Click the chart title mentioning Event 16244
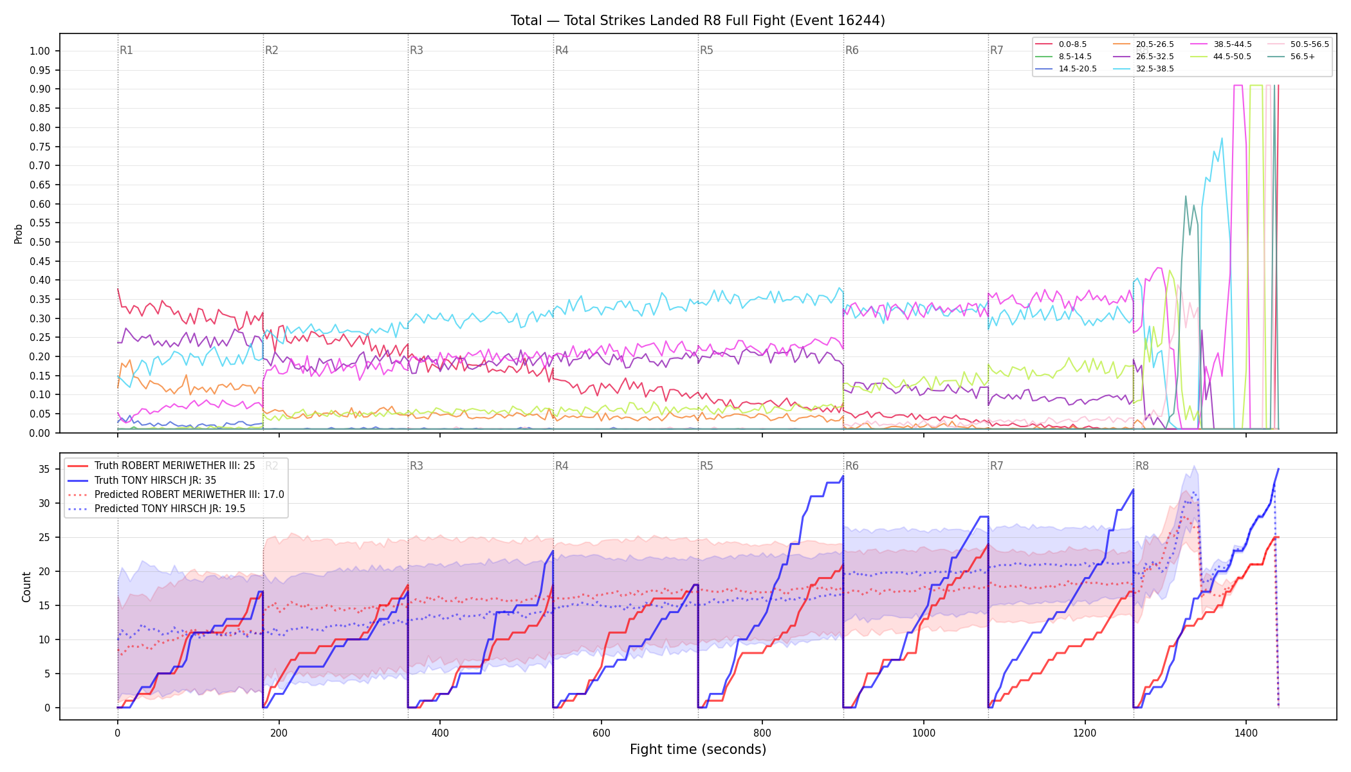The image size is (1351, 772). pos(697,21)
